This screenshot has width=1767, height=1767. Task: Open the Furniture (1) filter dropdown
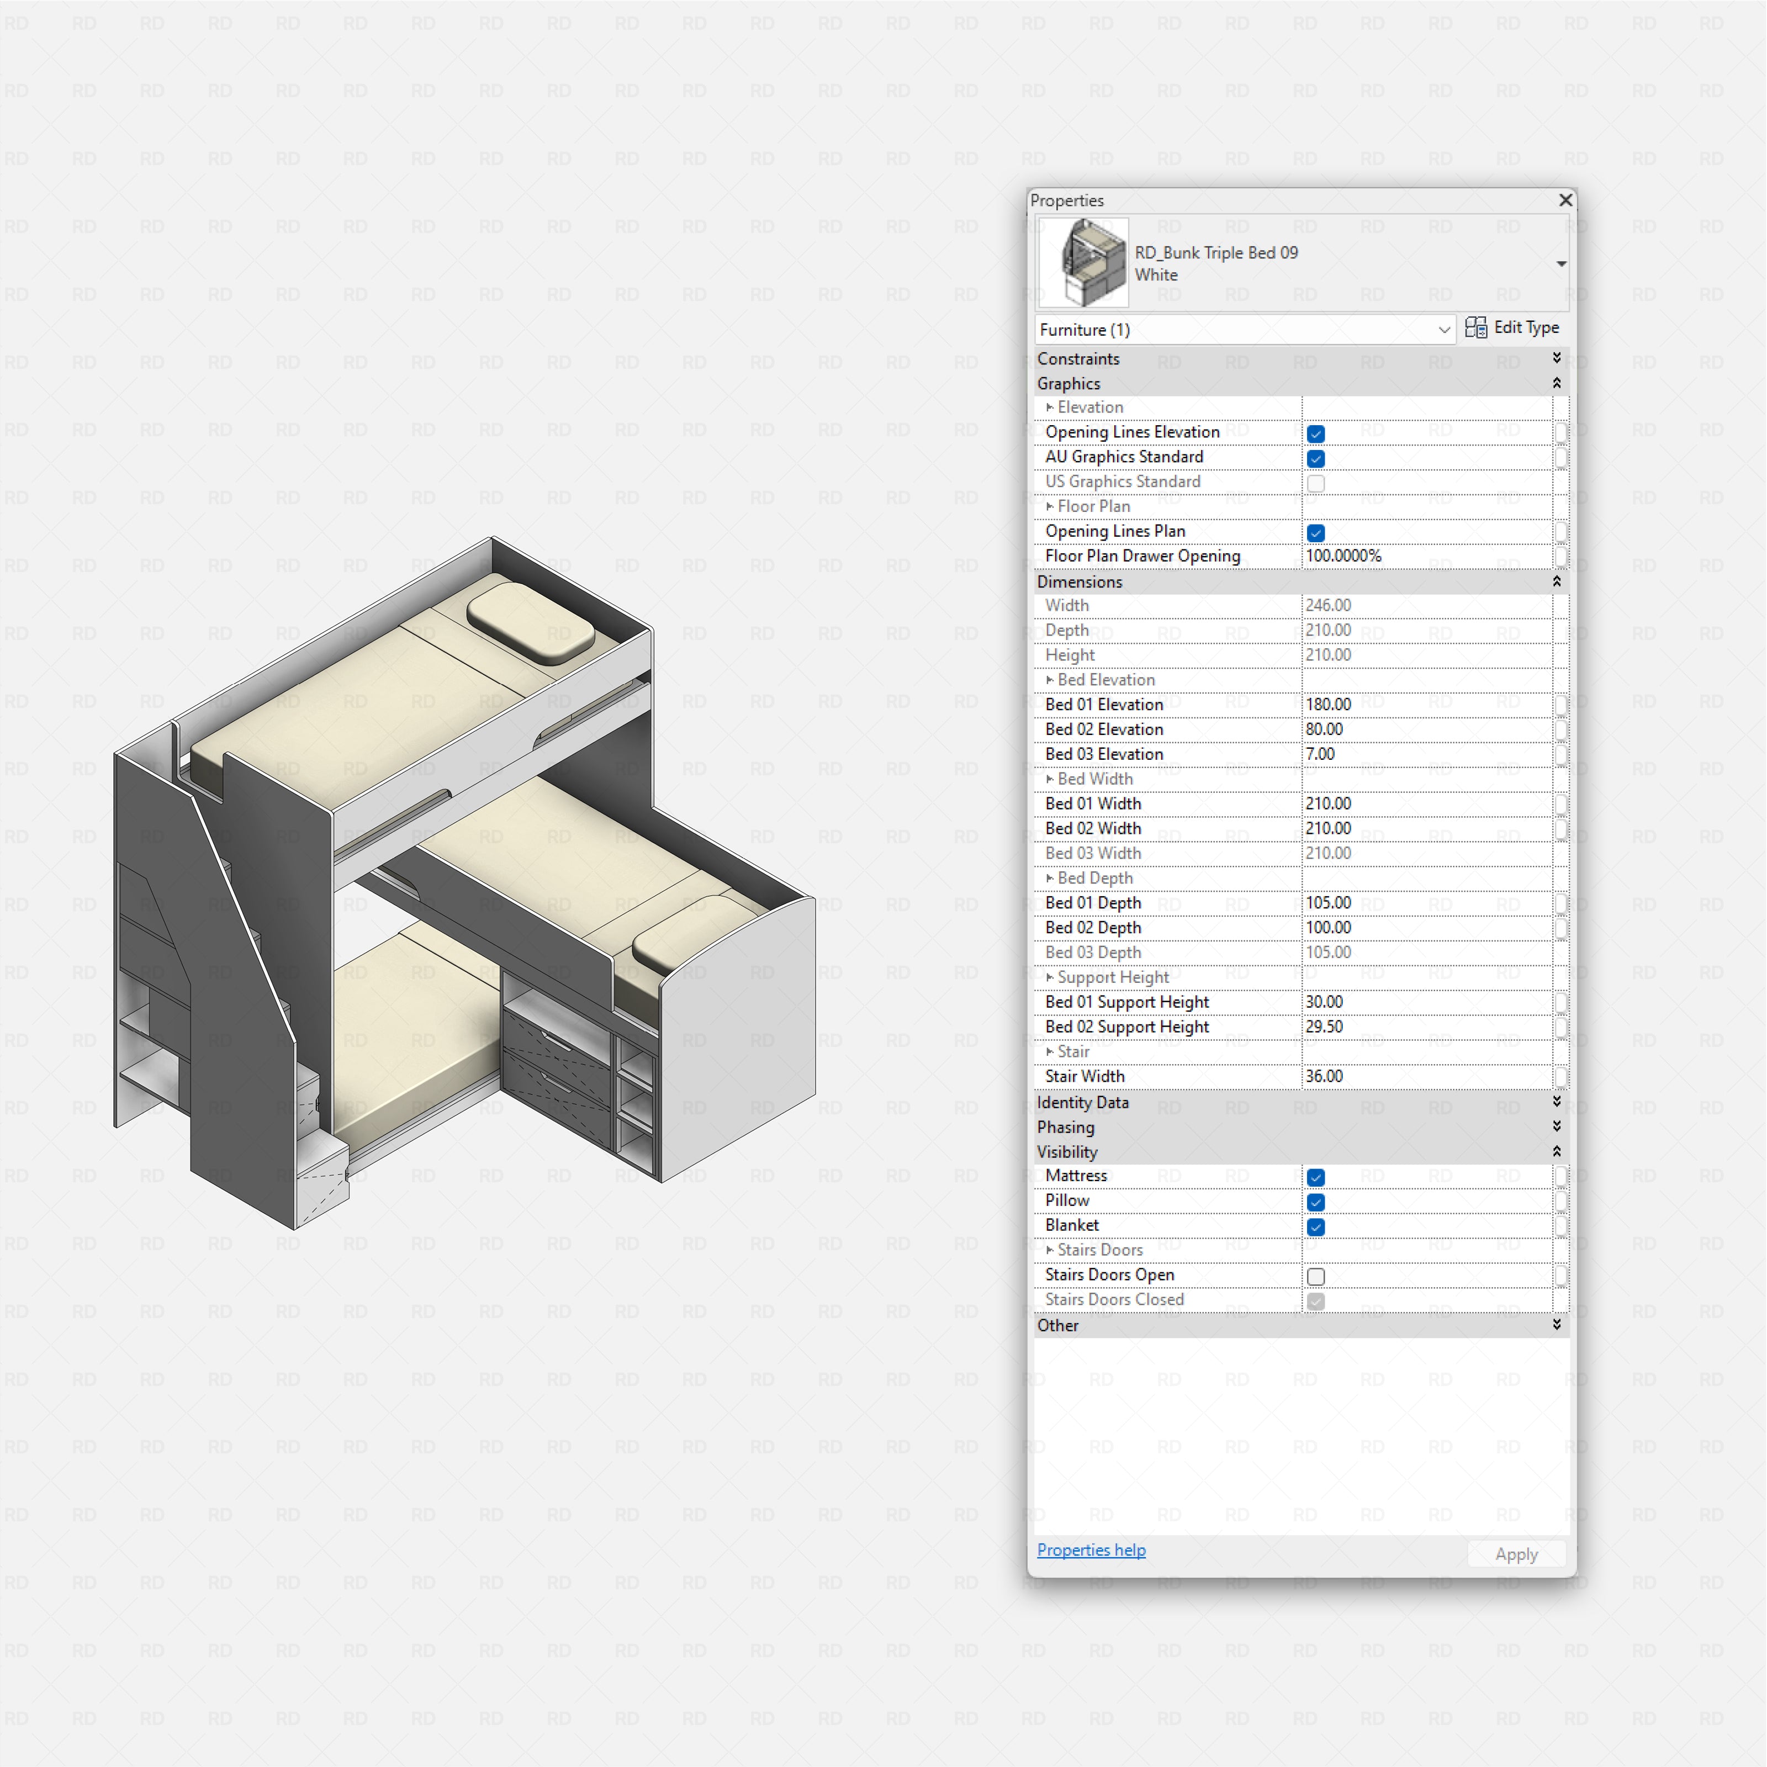pyautogui.click(x=1443, y=329)
